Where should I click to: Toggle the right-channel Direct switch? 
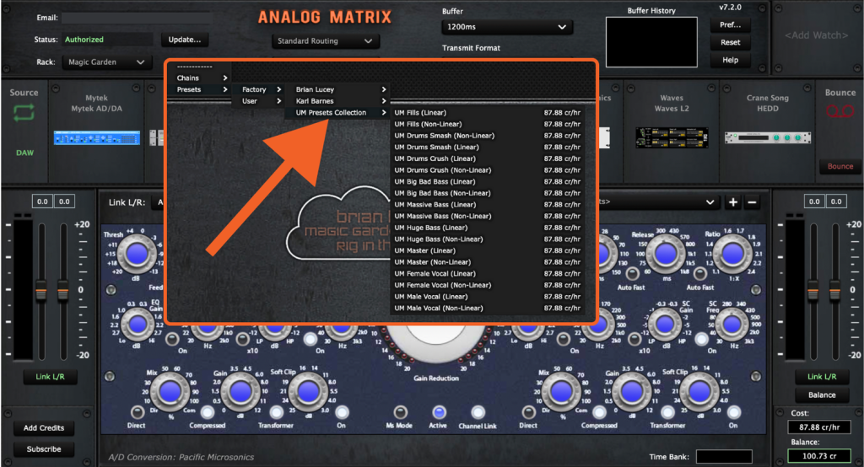(x=528, y=412)
